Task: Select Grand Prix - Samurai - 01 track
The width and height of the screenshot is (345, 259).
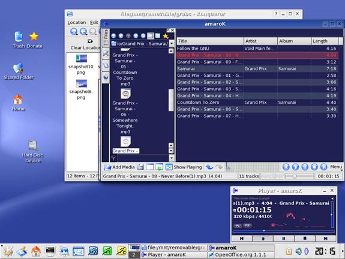Action: [x=257, y=76]
